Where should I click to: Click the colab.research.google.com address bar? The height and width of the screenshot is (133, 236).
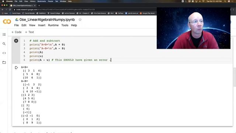click(55, 10)
